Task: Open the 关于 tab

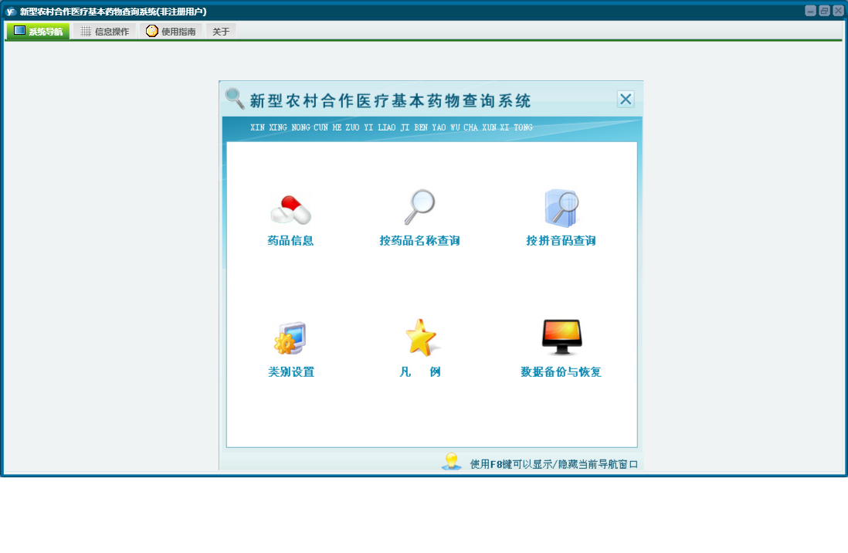Action: pyautogui.click(x=221, y=32)
